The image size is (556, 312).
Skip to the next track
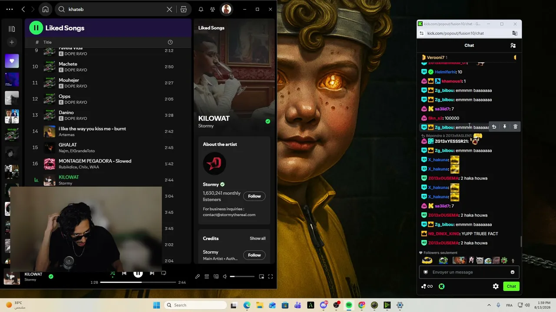(152, 273)
